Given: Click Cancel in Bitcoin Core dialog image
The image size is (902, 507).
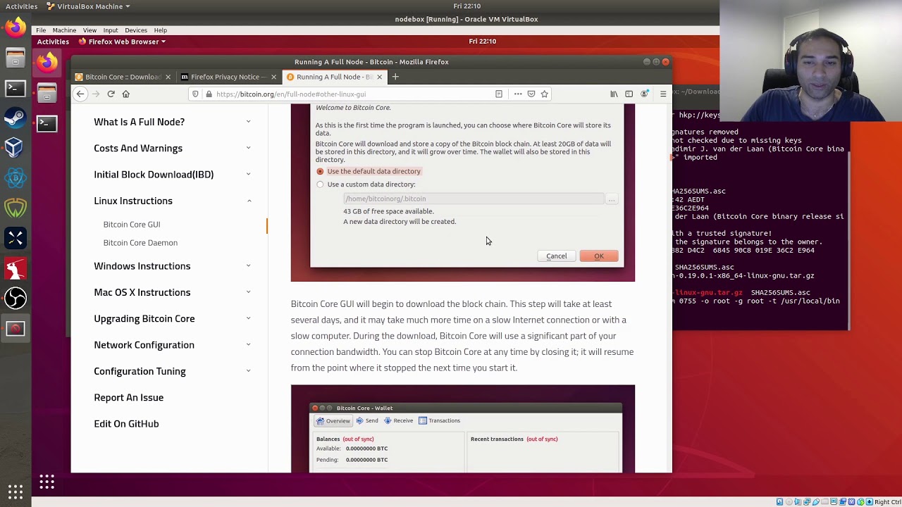Looking at the screenshot, I should click(556, 256).
